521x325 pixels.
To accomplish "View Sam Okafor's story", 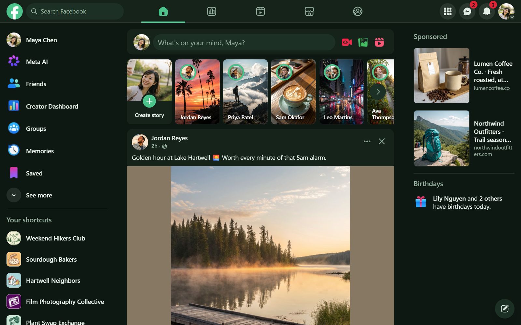I will (x=293, y=92).
